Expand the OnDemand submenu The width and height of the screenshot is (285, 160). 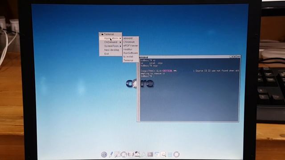(111, 42)
